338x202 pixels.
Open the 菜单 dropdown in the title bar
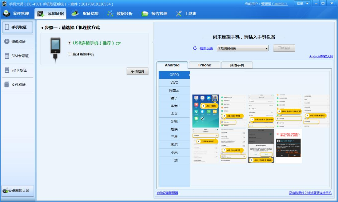[x=302, y=3]
